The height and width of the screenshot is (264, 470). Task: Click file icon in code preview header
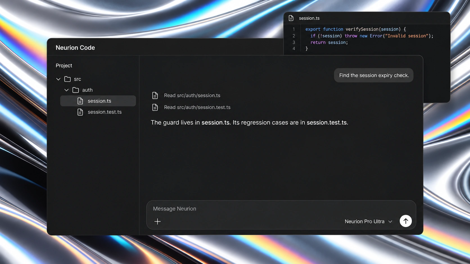(x=291, y=18)
